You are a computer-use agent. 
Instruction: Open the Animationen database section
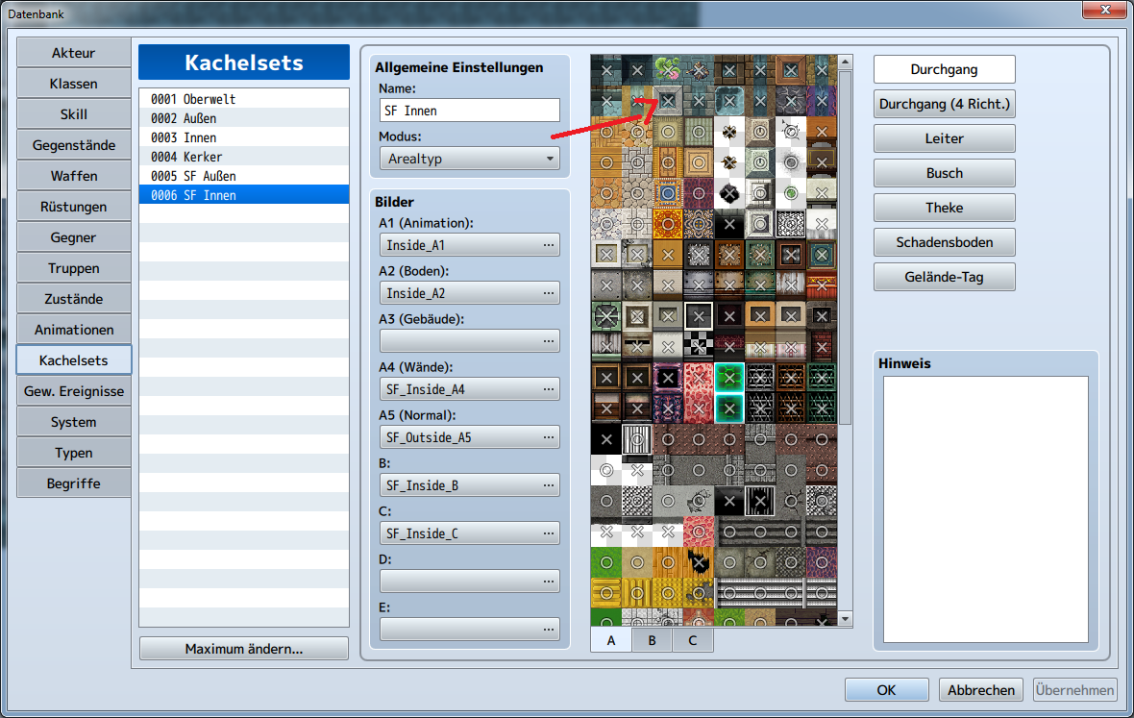(74, 330)
